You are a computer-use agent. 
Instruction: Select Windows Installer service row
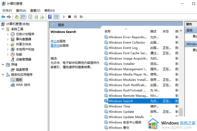[x=141, y=64]
